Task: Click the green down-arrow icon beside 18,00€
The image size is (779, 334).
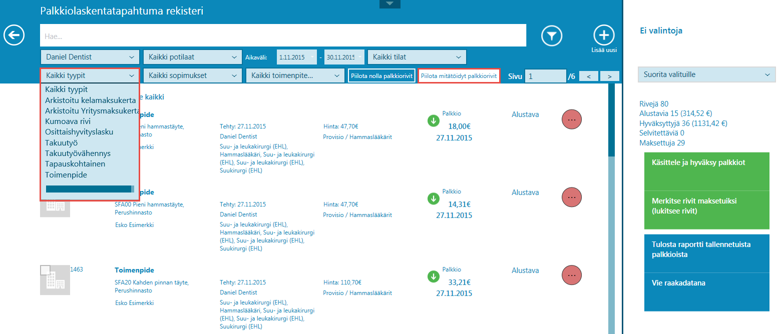Action: tap(433, 120)
